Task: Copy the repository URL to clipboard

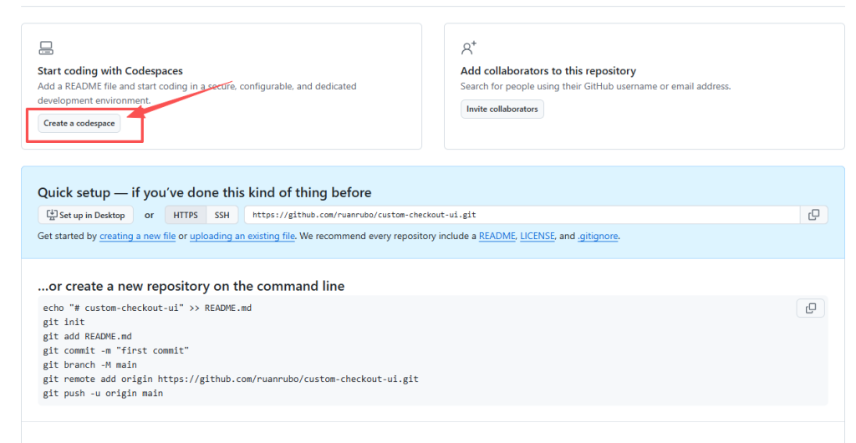Action: 813,215
